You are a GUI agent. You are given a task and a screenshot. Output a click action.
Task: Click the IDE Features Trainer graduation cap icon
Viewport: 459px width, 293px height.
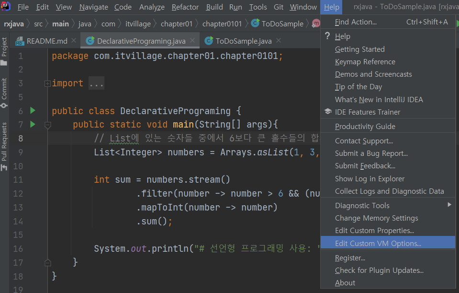click(328, 112)
